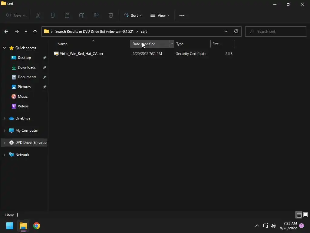Expand the OneDrive tree node
This screenshot has width=310, height=233.
point(4,118)
